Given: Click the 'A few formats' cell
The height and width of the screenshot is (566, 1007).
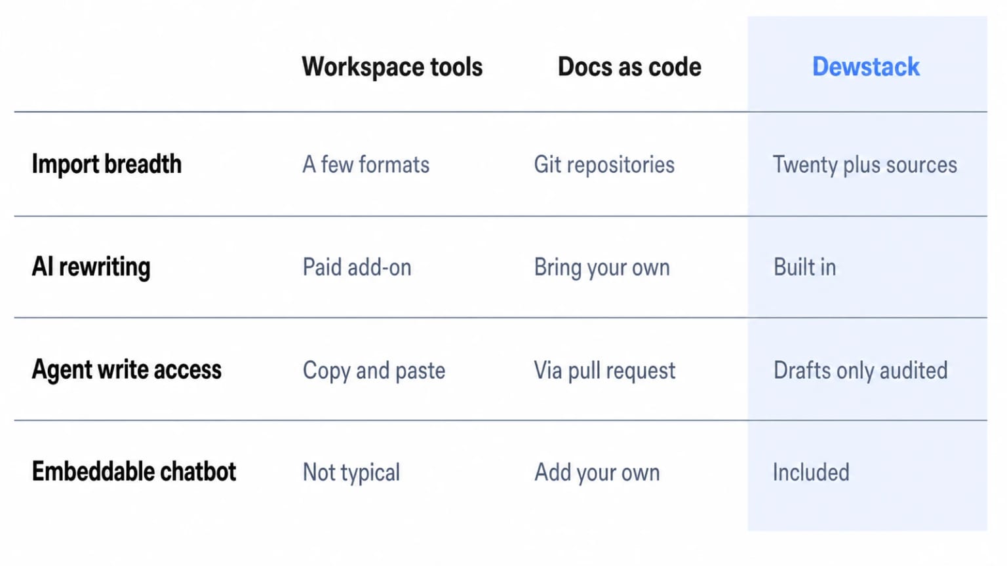Looking at the screenshot, I should (366, 164).
